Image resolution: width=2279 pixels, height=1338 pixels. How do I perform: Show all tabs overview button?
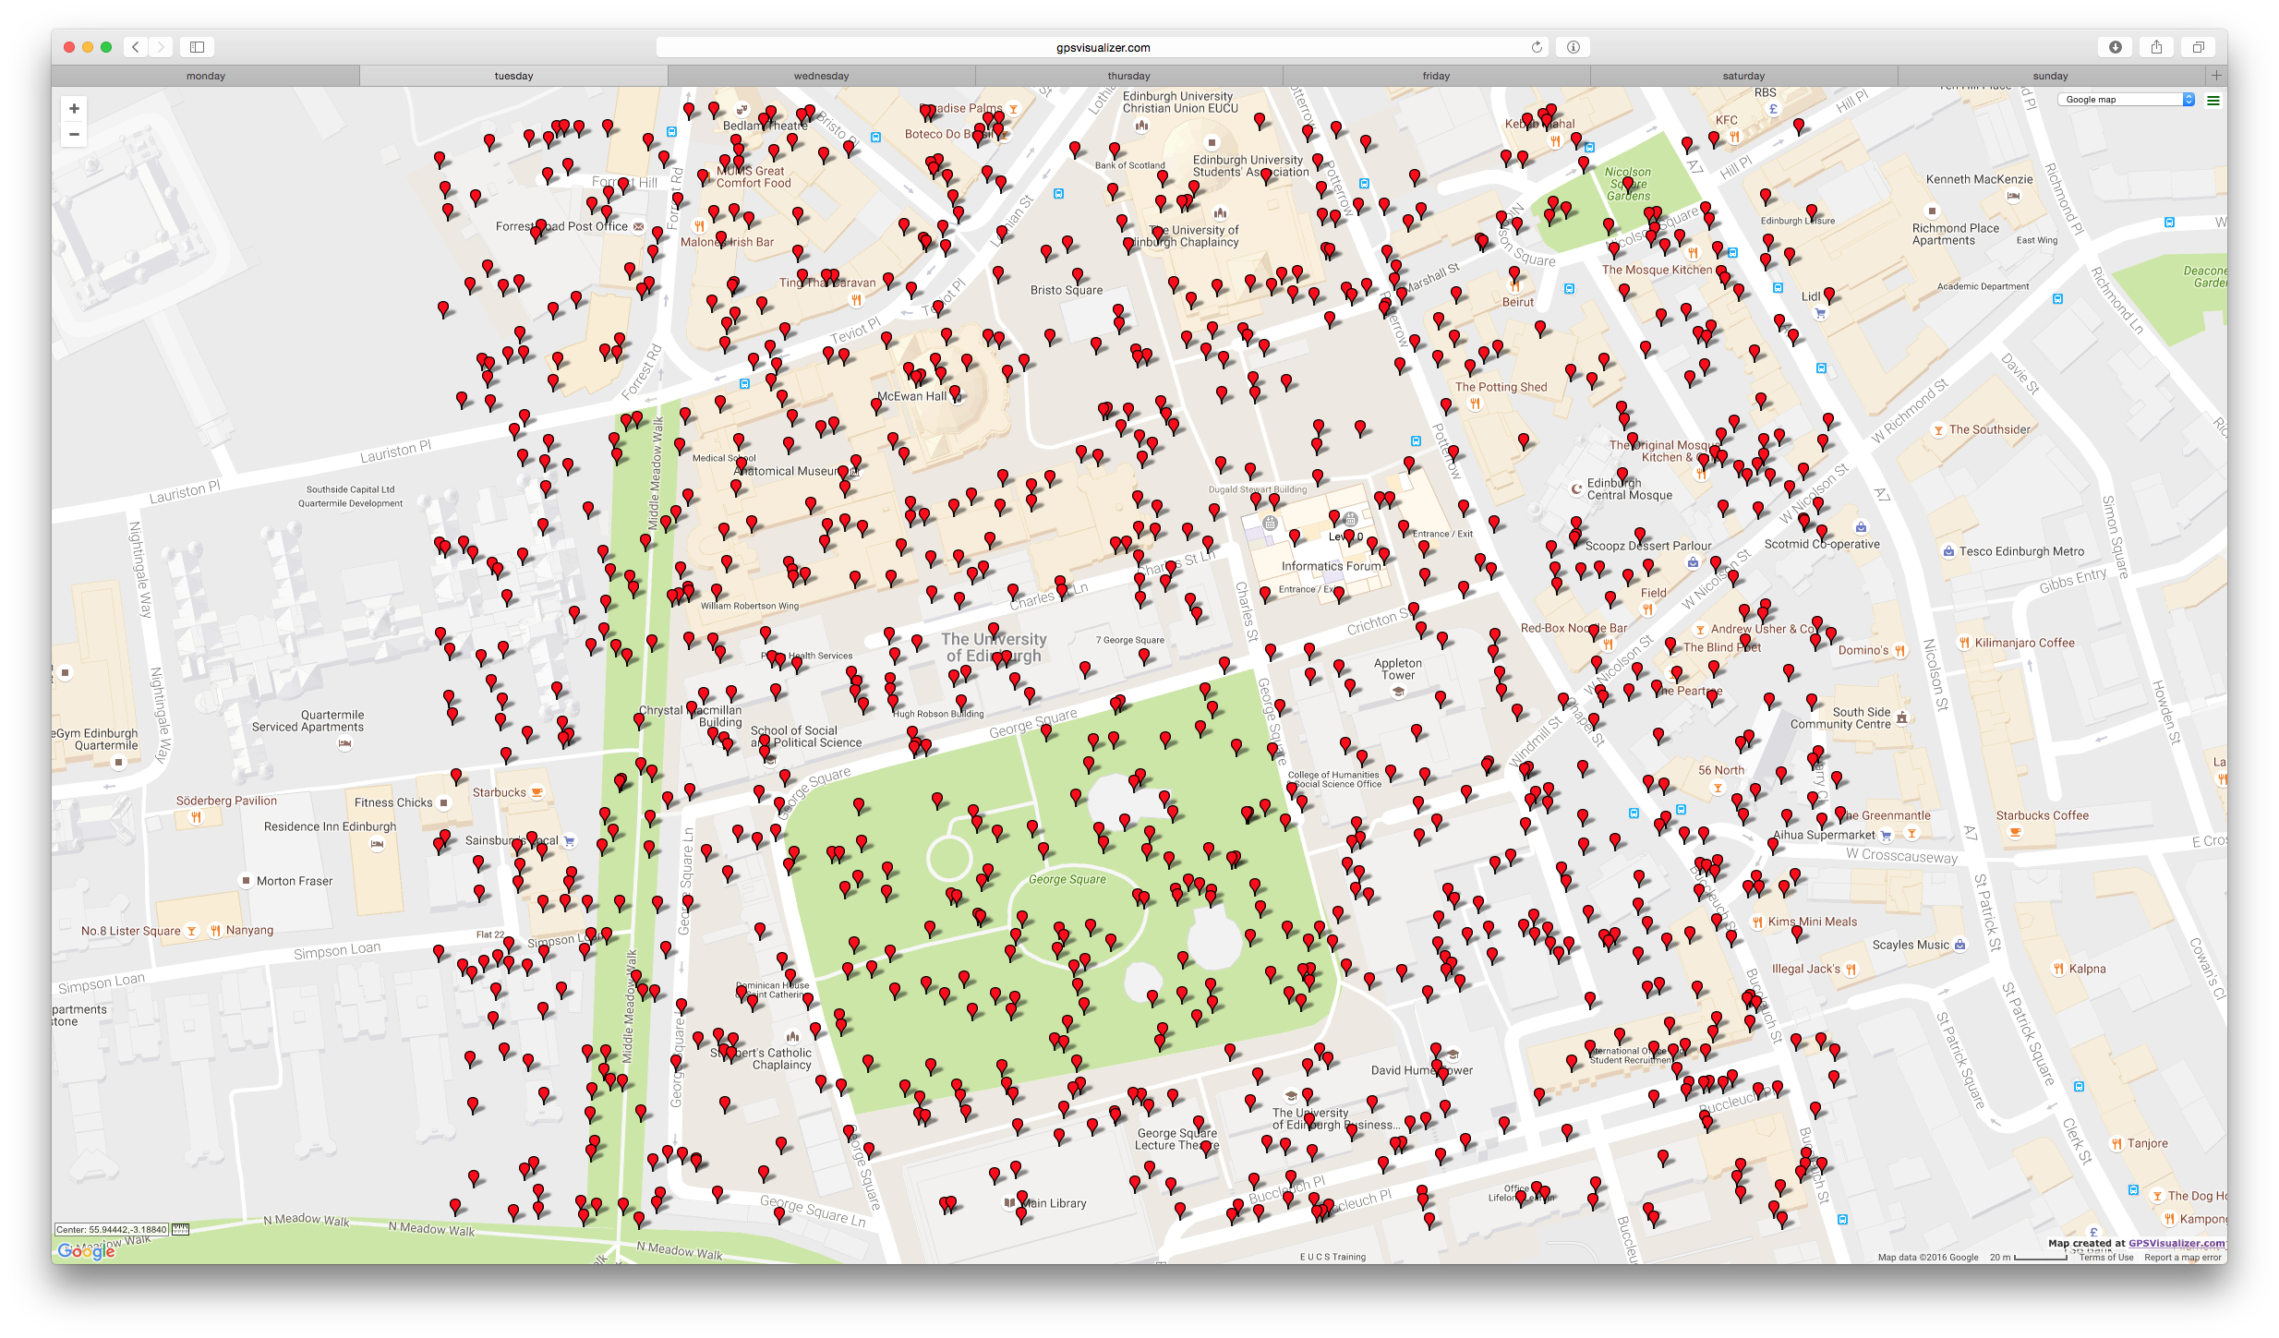click(x=2198, y=47)
